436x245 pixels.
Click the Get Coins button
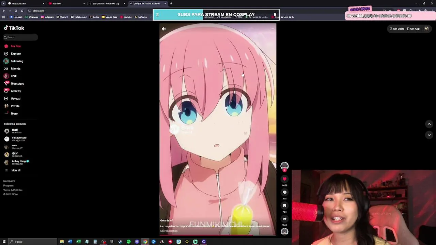click(397, 29)
